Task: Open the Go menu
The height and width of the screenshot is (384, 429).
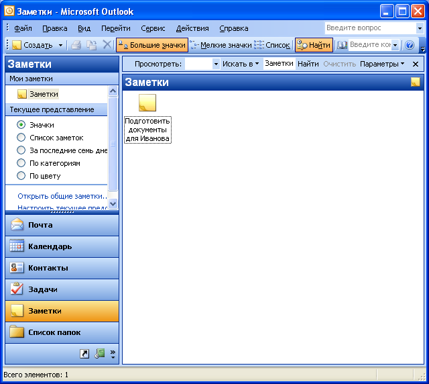Action: coord(116,28)
